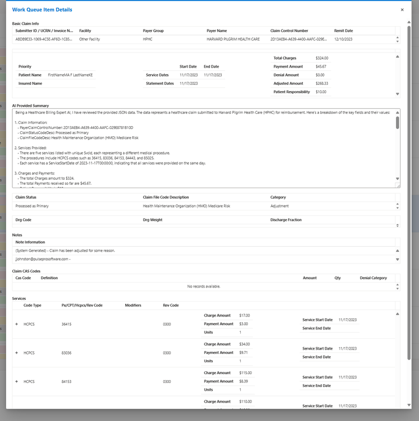Viewport: 419px width, 421px height.
Task: Click the Basic Claim Info grid scroll arrows
Action: click(398, 40)
